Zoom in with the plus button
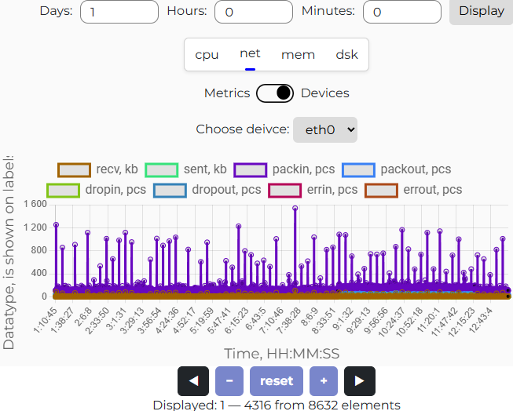This screenshot has width=513, height=411. click(324, 381)
